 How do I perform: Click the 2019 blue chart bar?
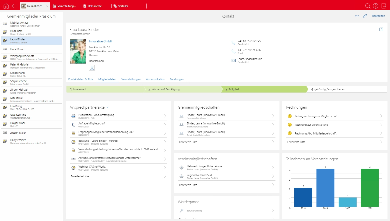(x=325, y=188)
